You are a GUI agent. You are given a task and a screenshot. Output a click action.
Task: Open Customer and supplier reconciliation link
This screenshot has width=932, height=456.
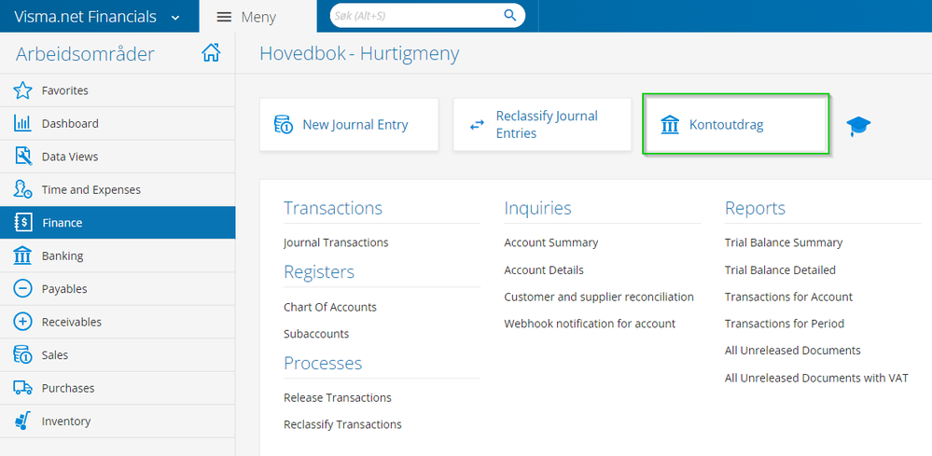click(x=599, y=297)
